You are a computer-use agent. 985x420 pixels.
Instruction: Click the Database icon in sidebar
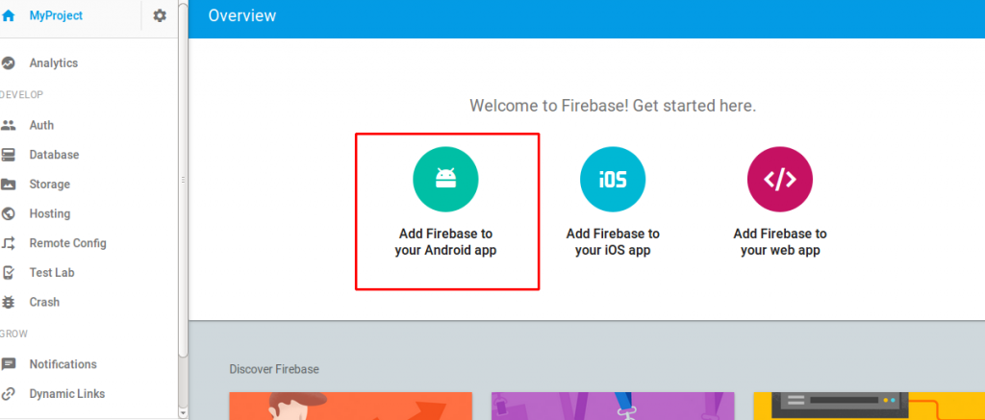pos(8,155)
